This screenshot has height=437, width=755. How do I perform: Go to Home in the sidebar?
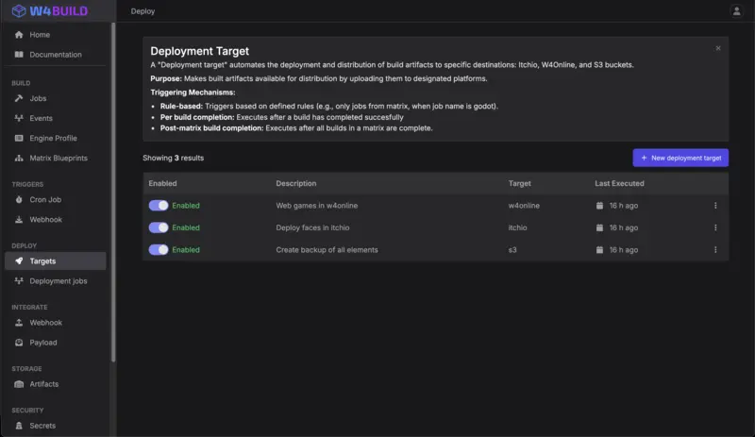[x=56, y=35]
